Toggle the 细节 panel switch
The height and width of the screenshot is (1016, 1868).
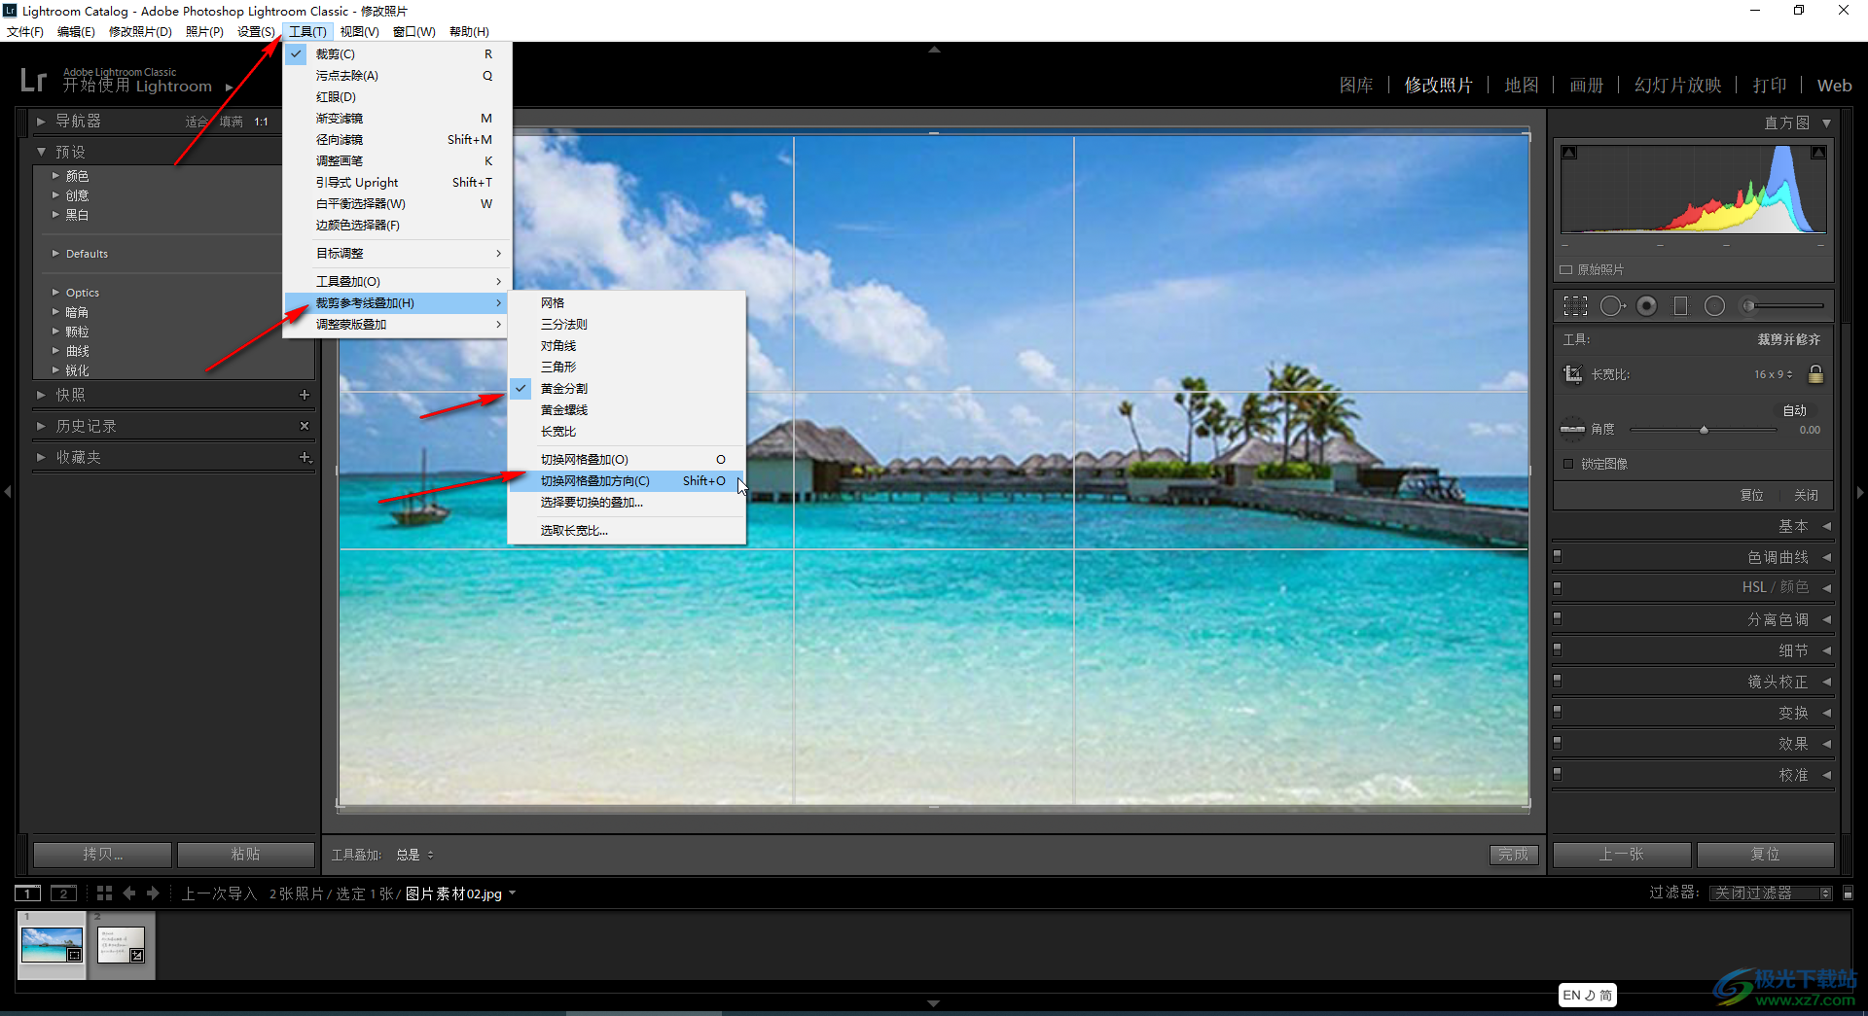tap(1558, 650)
